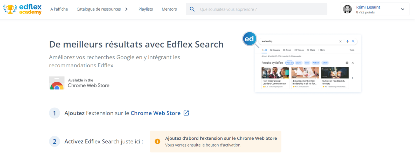Image resolution: width=415 pixels, height=159 pixels.
Task: Go to Mentors
Action: click(169, 9)
